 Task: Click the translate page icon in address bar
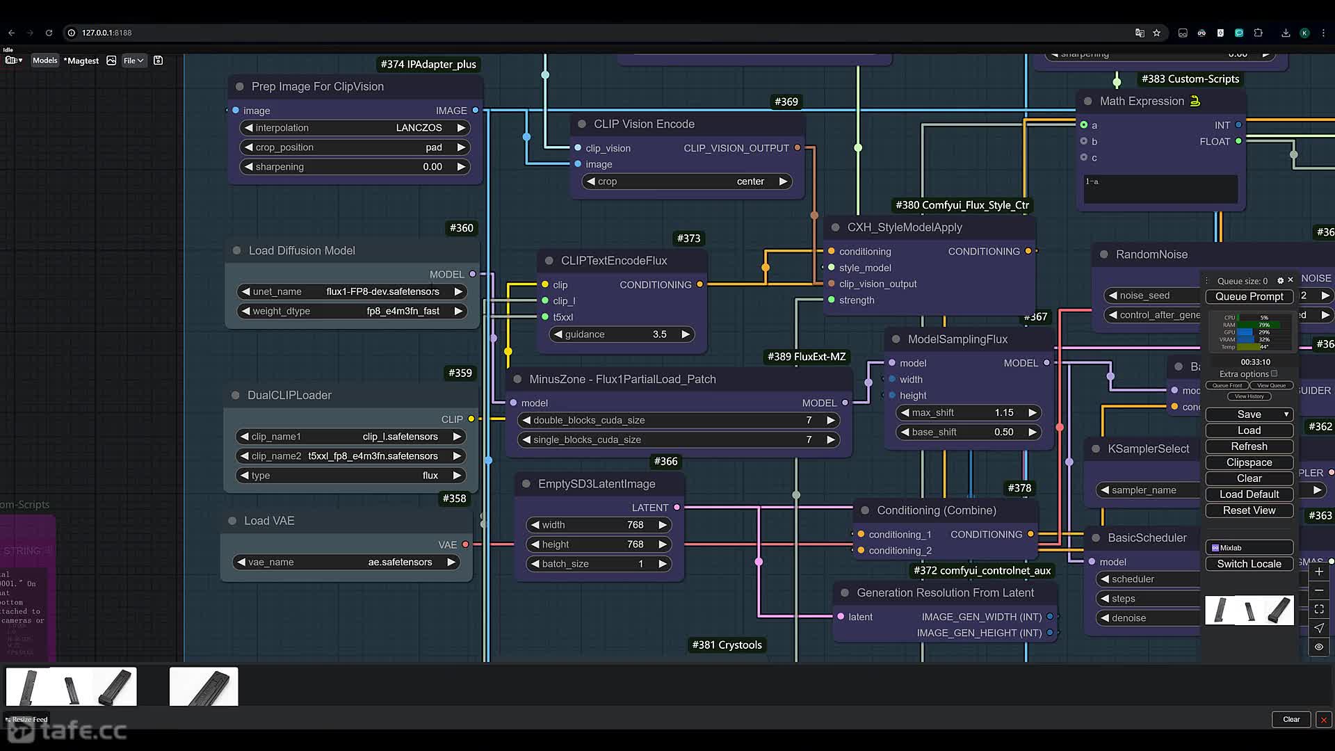(x=1140, y=33)
